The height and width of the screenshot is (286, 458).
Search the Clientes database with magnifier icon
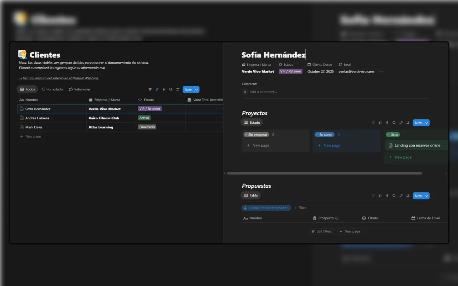[171, 90]
